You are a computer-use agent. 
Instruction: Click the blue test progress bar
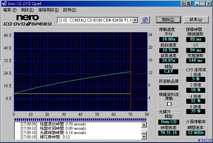[x=81, y=119]
